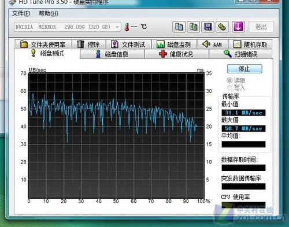This screenshot has width=289, height=227.
Task: Select the 读取 read radio button
Action: pos(229,80)
